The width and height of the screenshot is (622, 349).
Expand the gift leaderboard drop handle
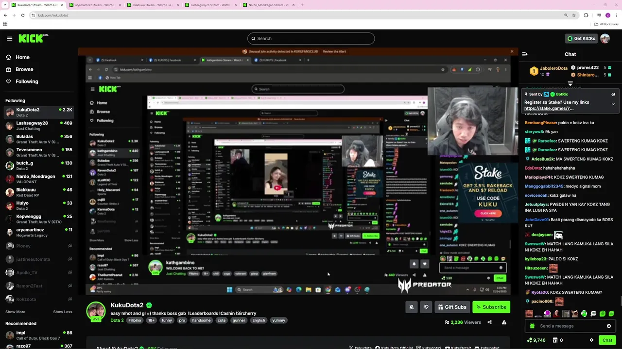tap(570, 83)
